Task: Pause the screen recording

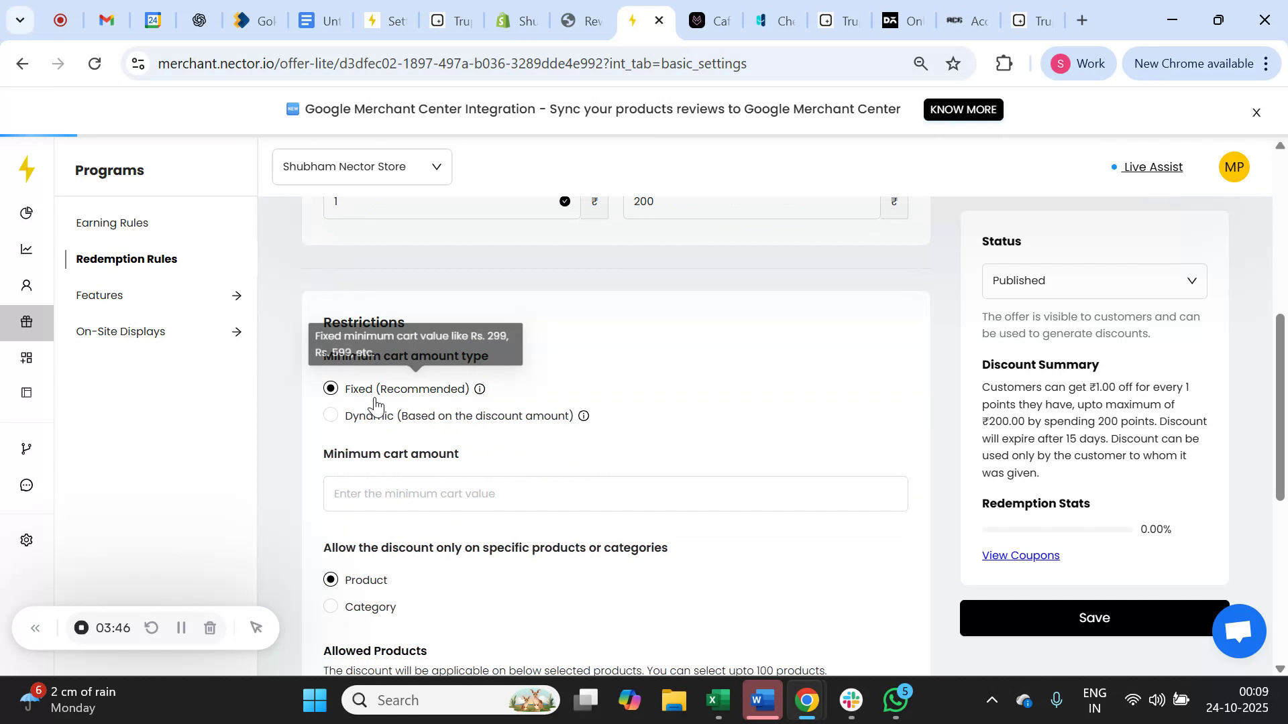Action: [180, 627]
